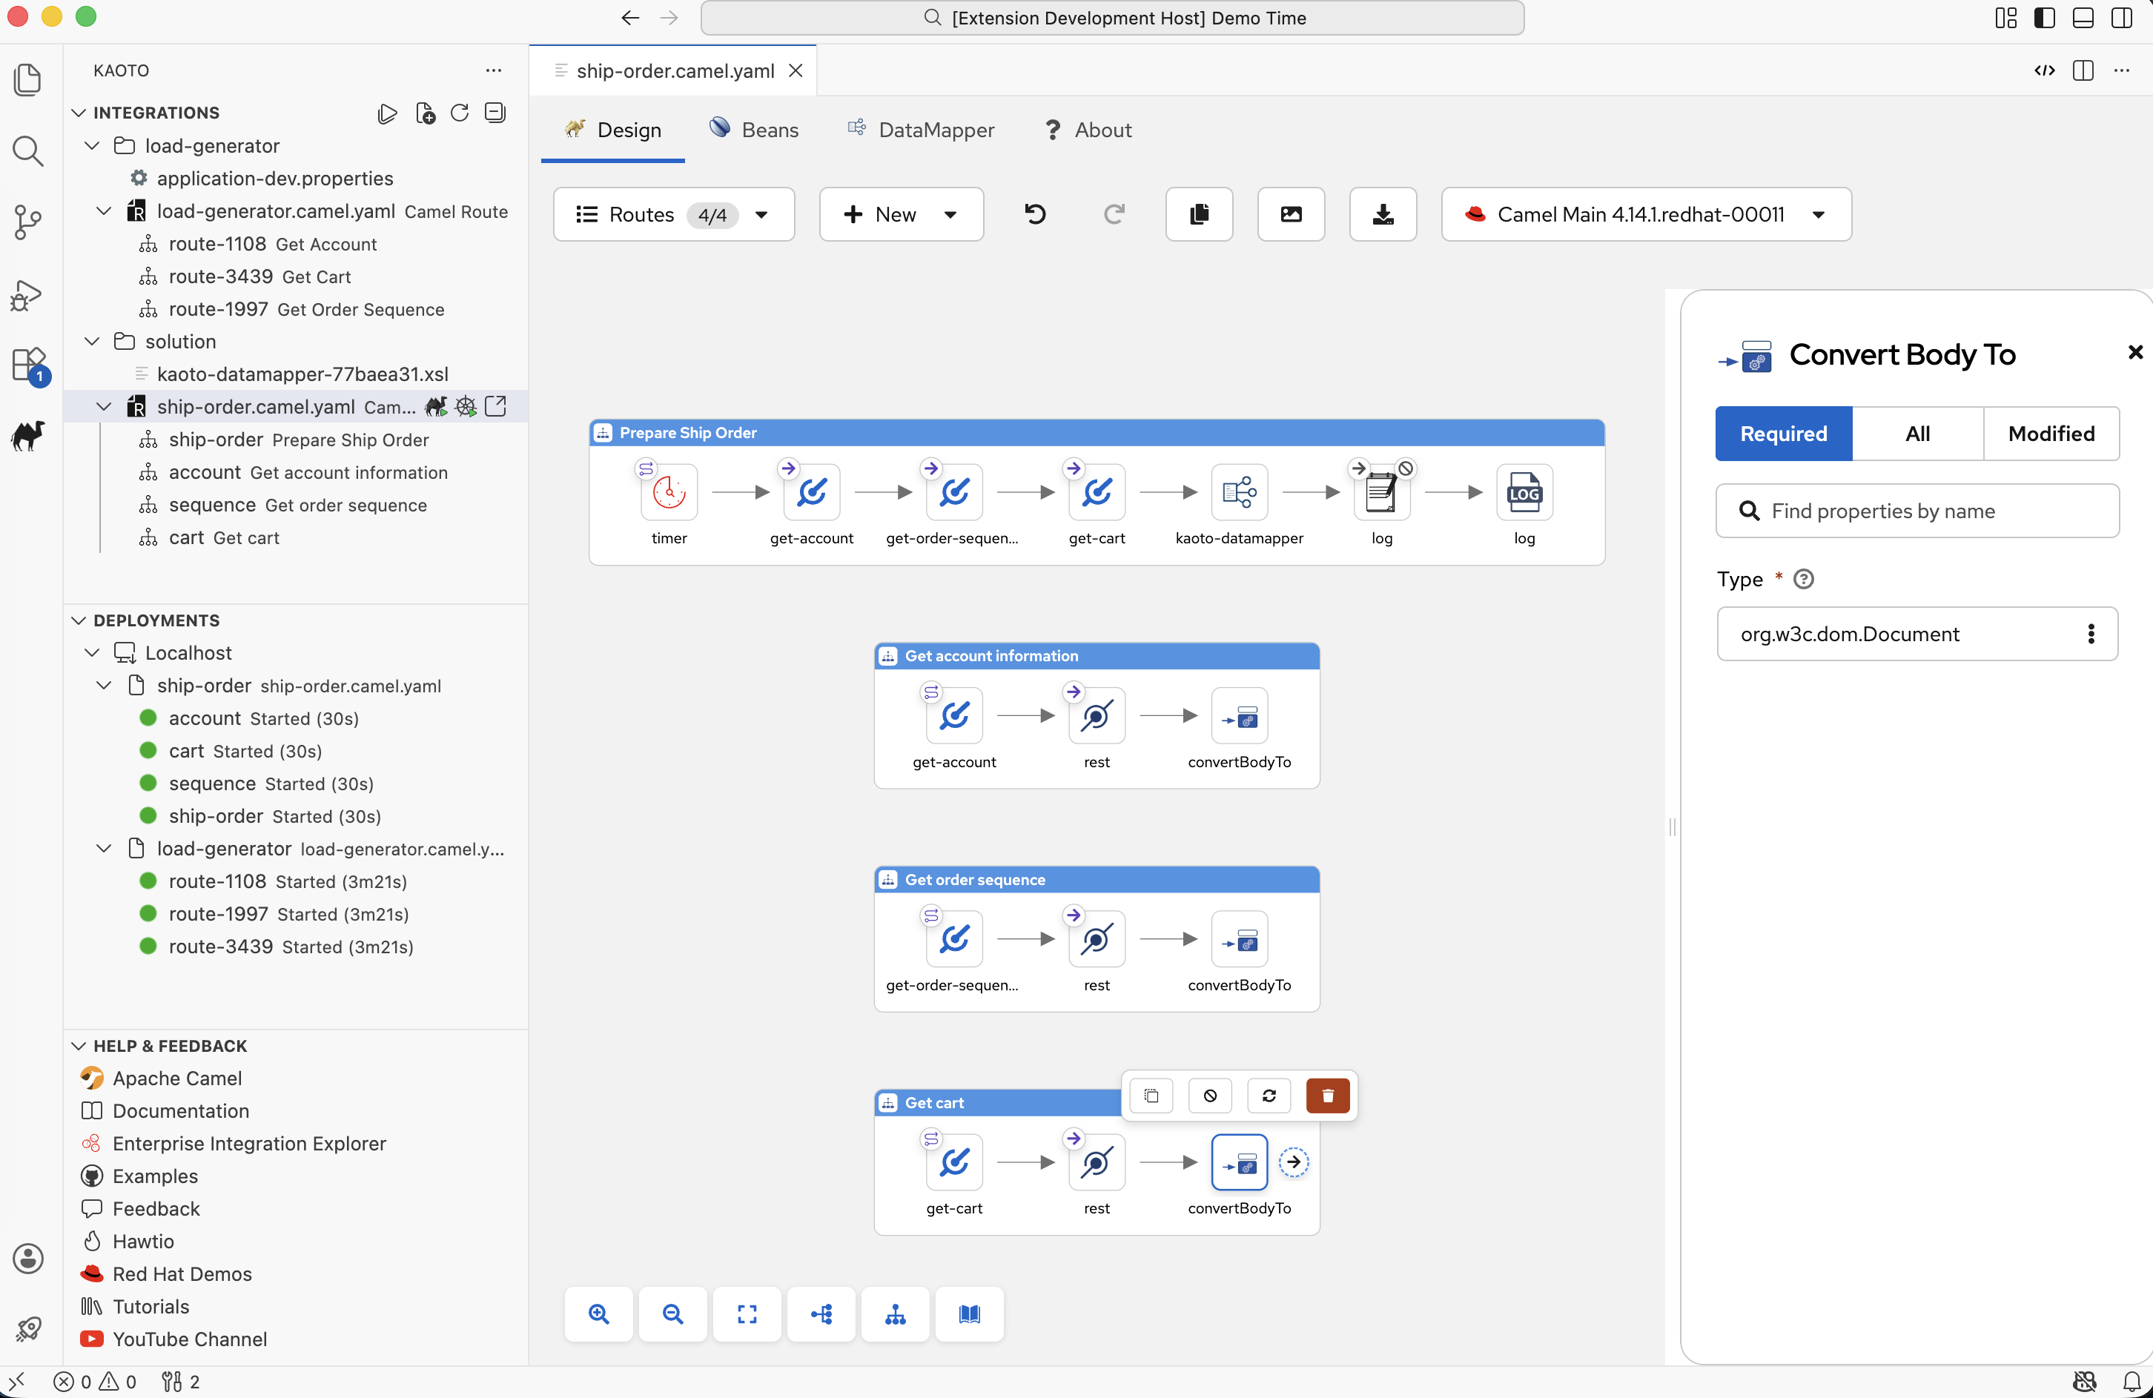Collapse the solution folder
The height and width of the screenshot is (1398, 2153).
pos(92,342)
